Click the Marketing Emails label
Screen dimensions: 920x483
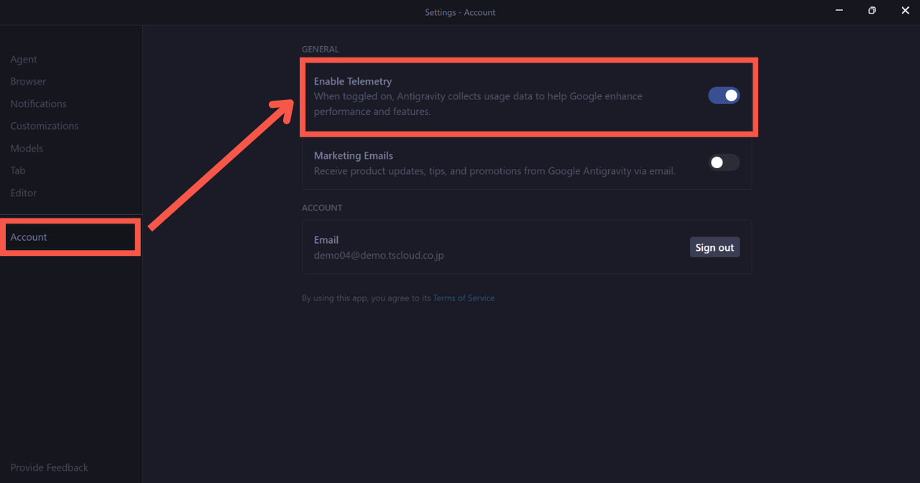354,156
